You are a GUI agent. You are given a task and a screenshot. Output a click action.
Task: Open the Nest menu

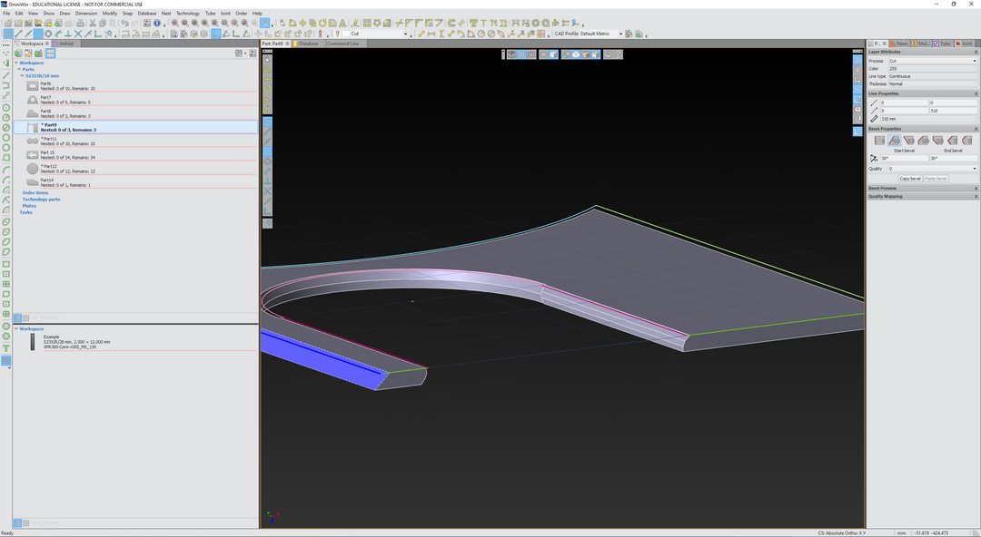tap(166, 13)
